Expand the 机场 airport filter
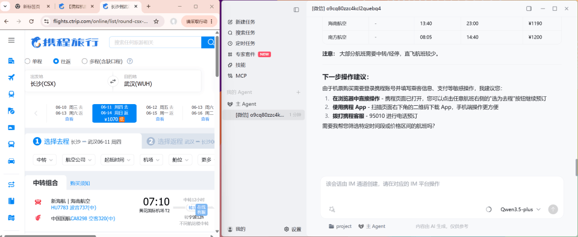 [151, 160]
